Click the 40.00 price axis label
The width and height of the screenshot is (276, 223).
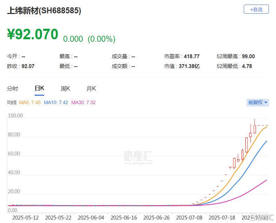tap(14, 173)
